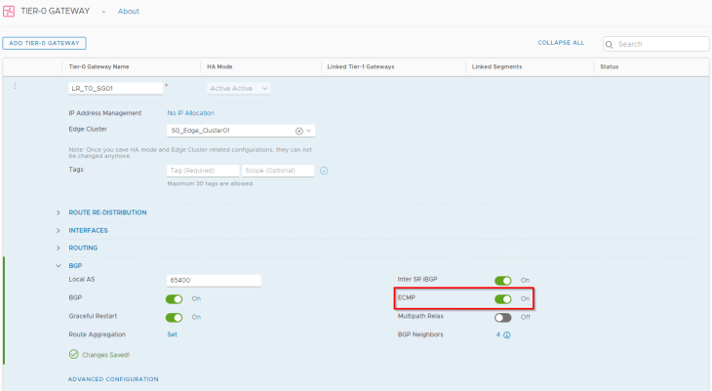Click the Add Tier-0 Gateway button

[x=45, y=43]
